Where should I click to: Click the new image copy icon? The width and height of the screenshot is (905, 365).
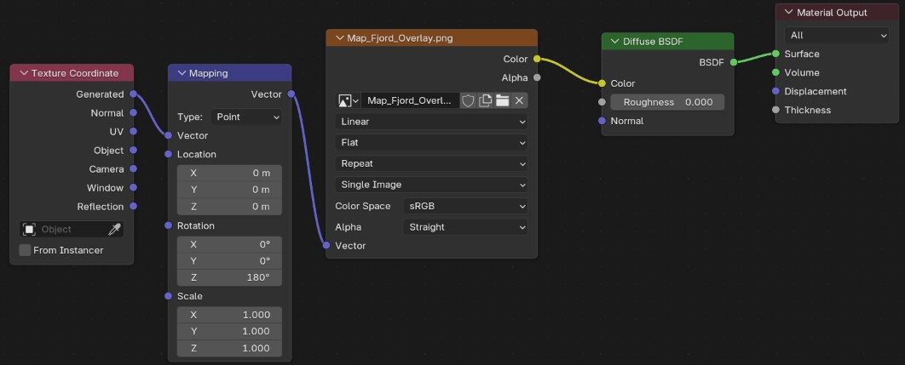(x=486, y=100)
